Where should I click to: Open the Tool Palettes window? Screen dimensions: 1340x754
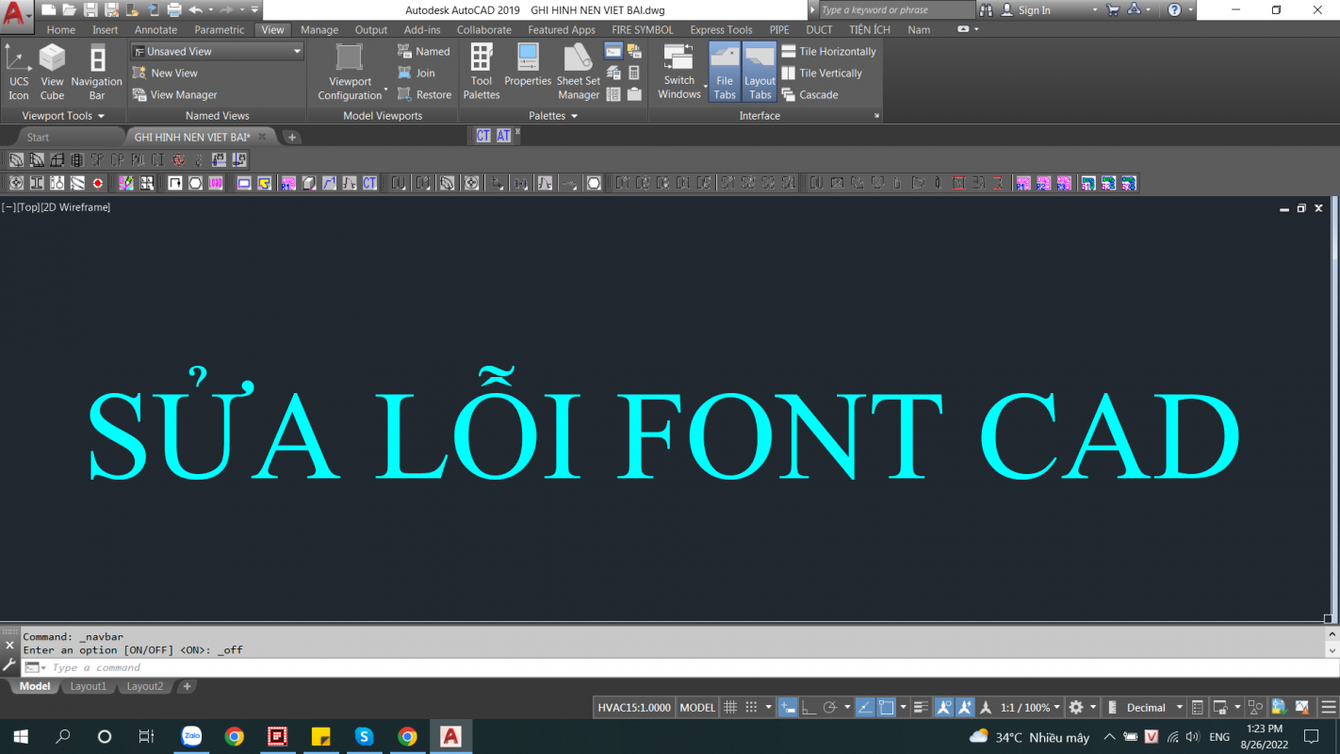(x=482, y=72)
